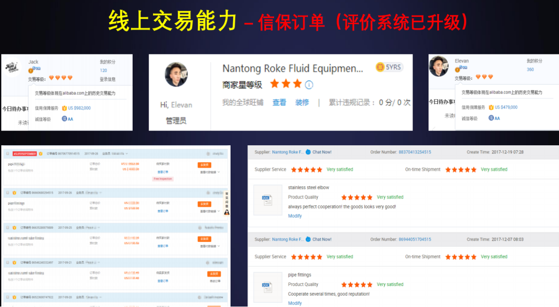Click Modify under pipe fittings review
The height and width of the screenshot is (307, 559).
(295, 303)
